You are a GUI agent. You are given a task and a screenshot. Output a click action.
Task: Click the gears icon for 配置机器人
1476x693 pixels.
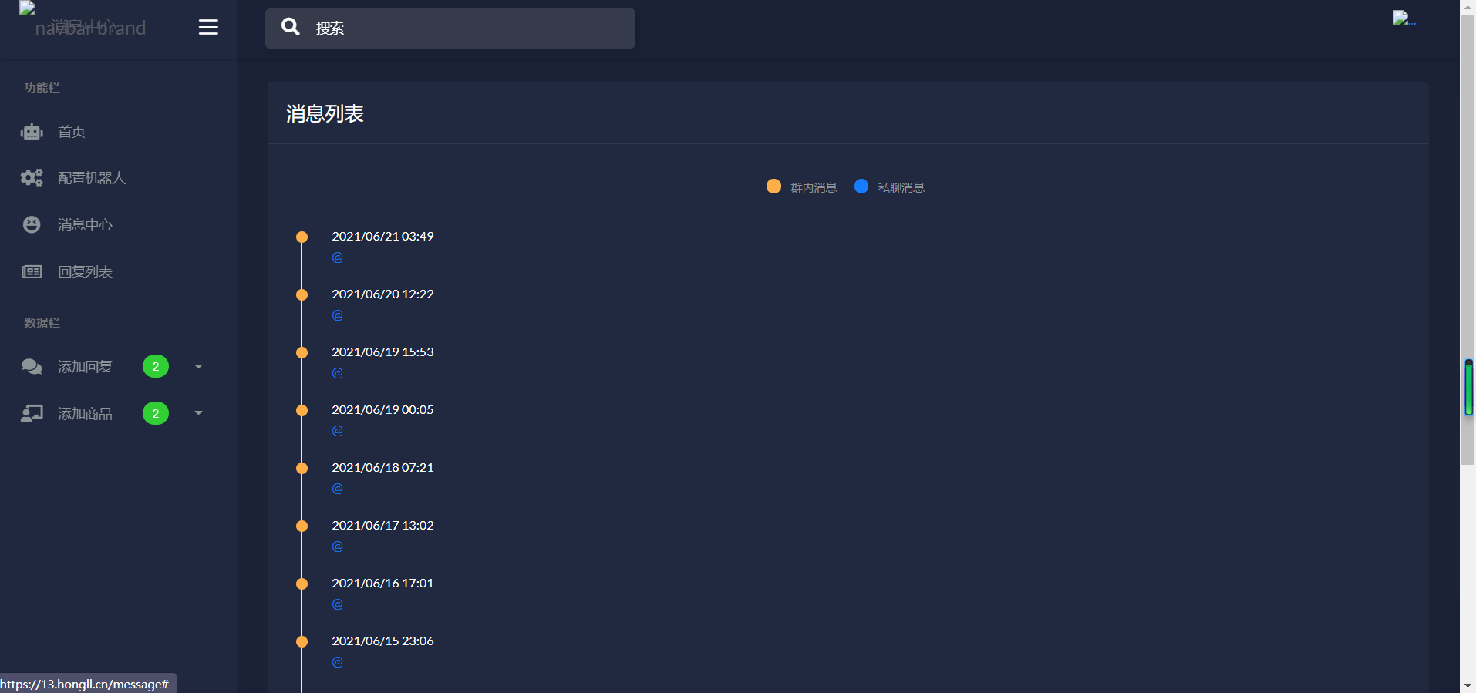tap(32, 178)
